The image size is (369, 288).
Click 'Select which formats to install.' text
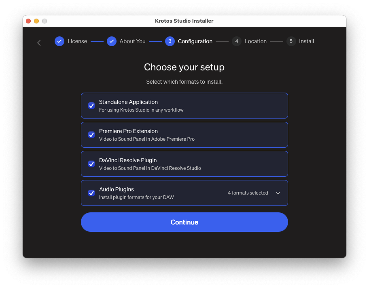click(184, 82)
